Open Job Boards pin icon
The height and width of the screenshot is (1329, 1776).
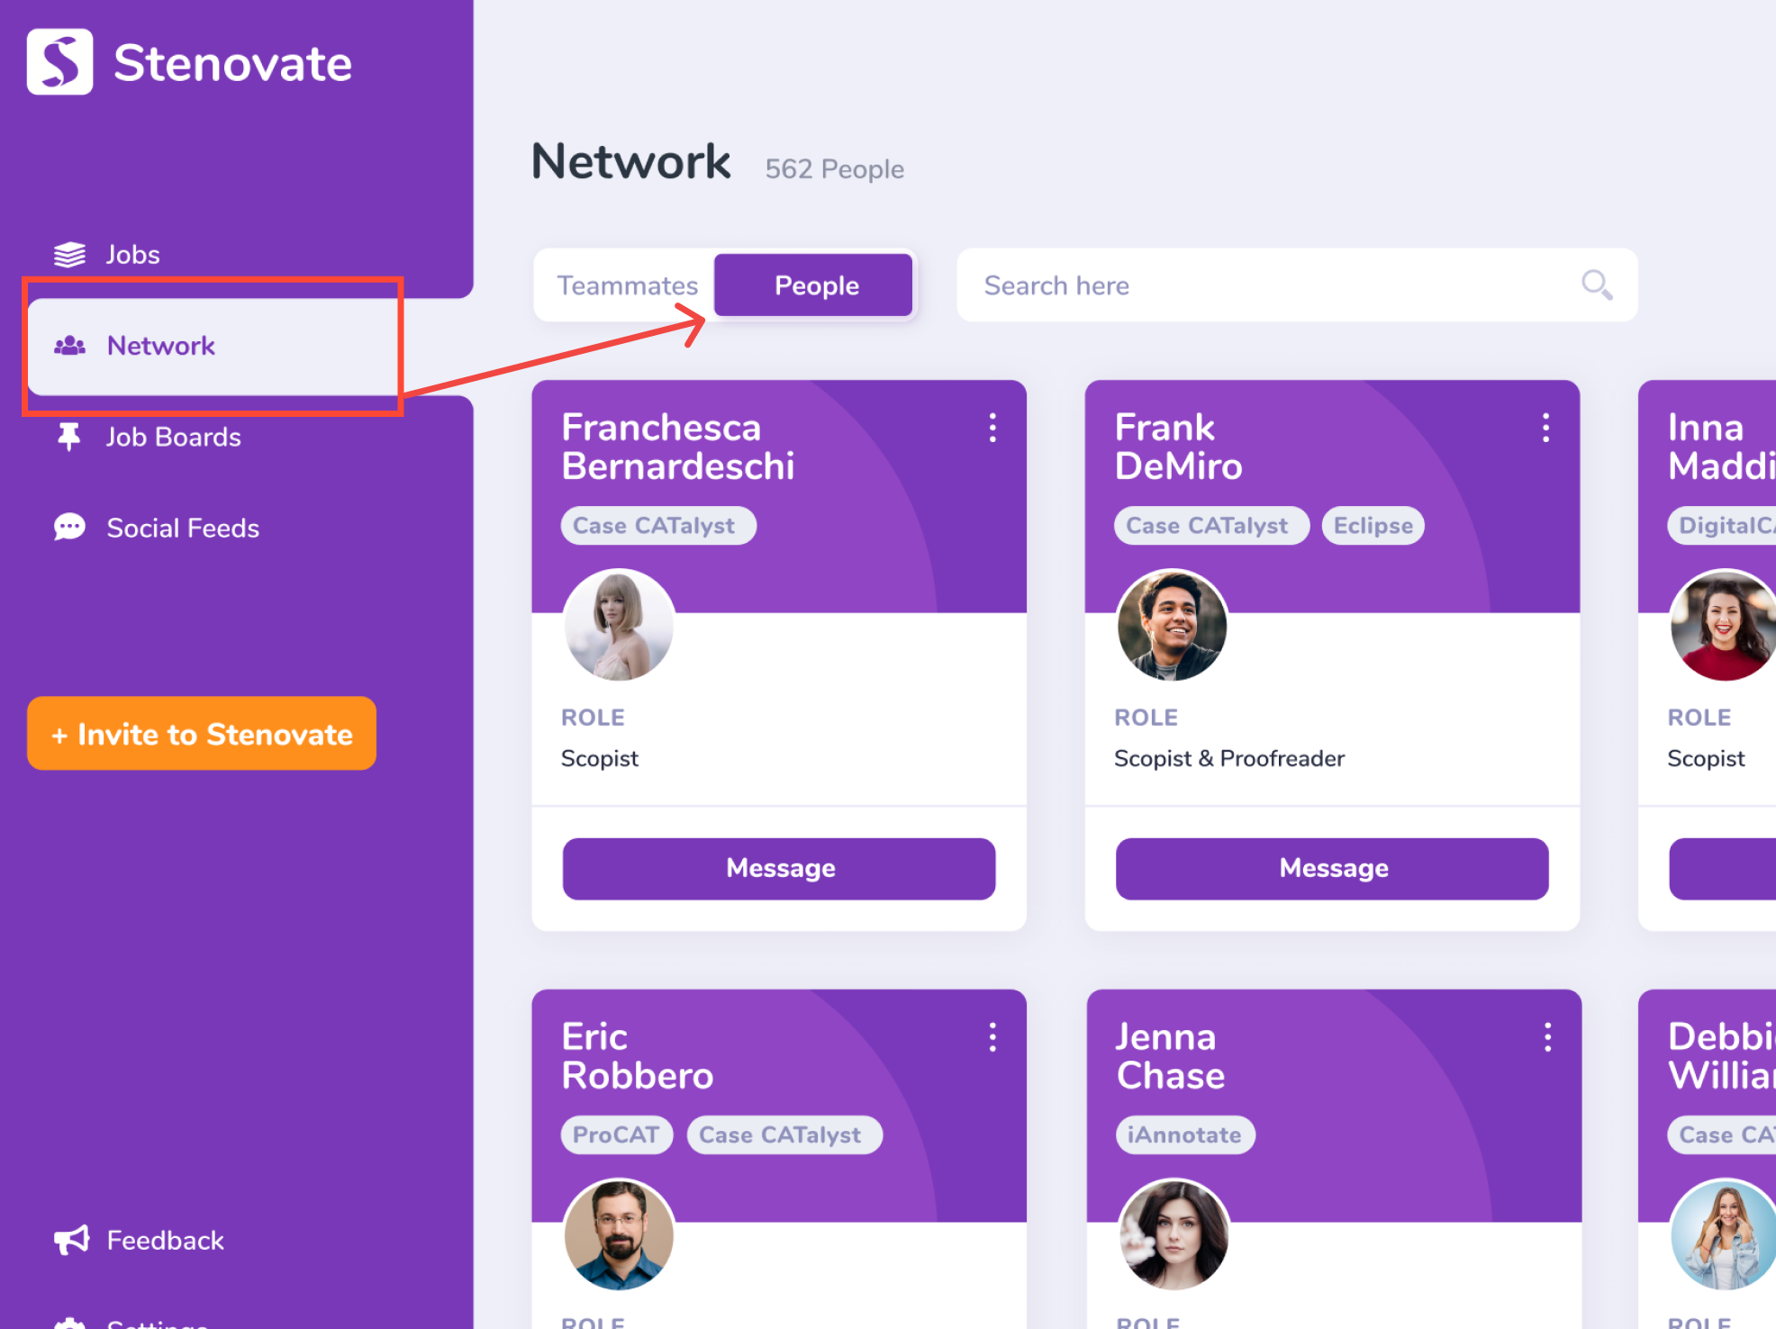click(x=68, y=437)
